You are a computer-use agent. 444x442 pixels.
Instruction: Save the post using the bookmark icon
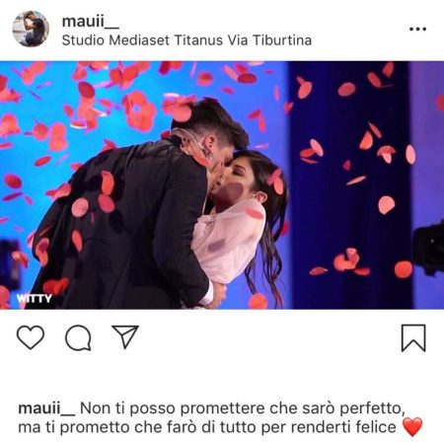[x=413, y=338]
